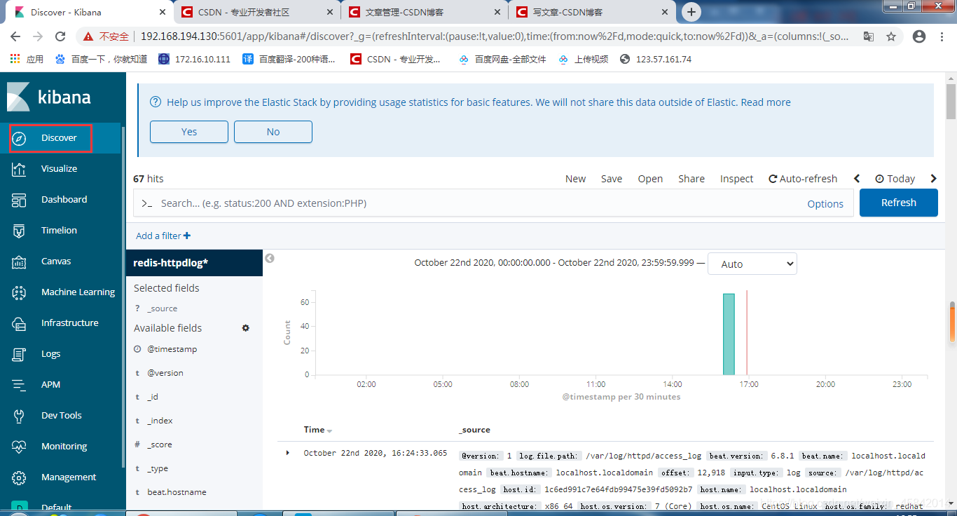Go to the previous time range
Viewport: 957px width, 516px height.
(857, 179)
